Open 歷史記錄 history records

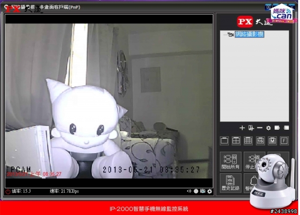click(x=231, y=183)
